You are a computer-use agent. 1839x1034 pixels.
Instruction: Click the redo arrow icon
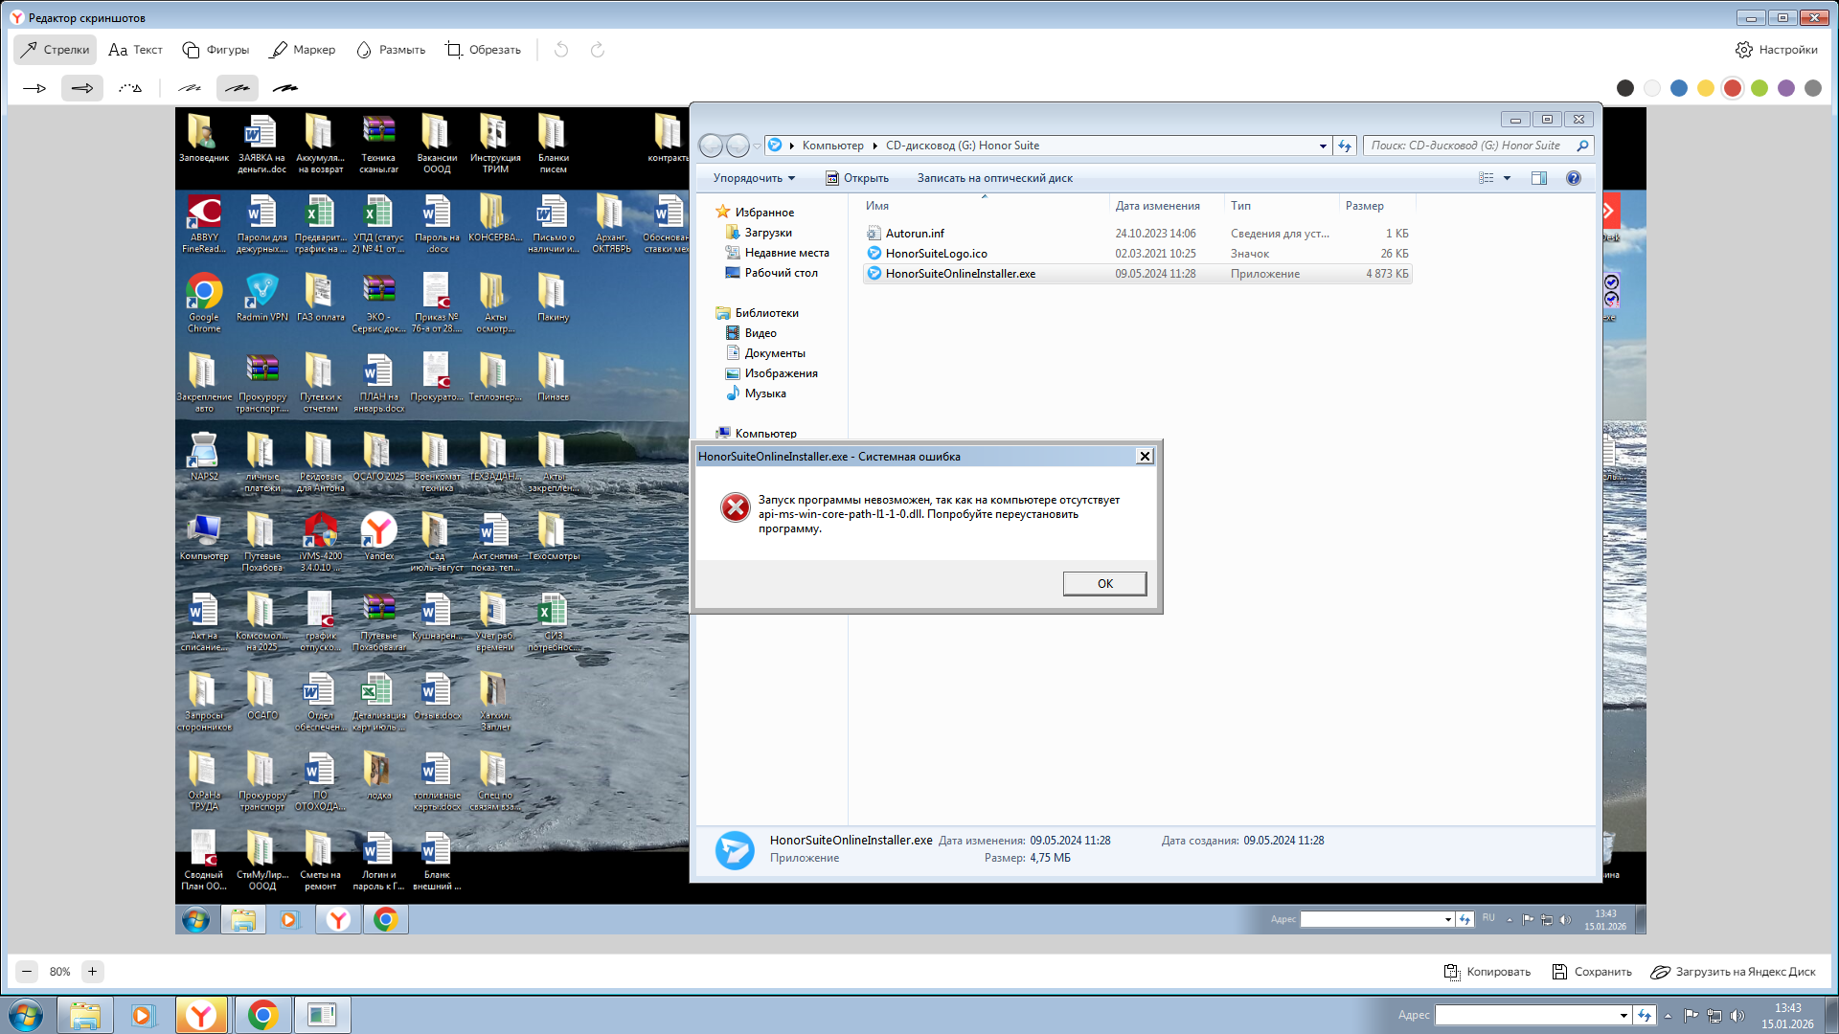598,50
